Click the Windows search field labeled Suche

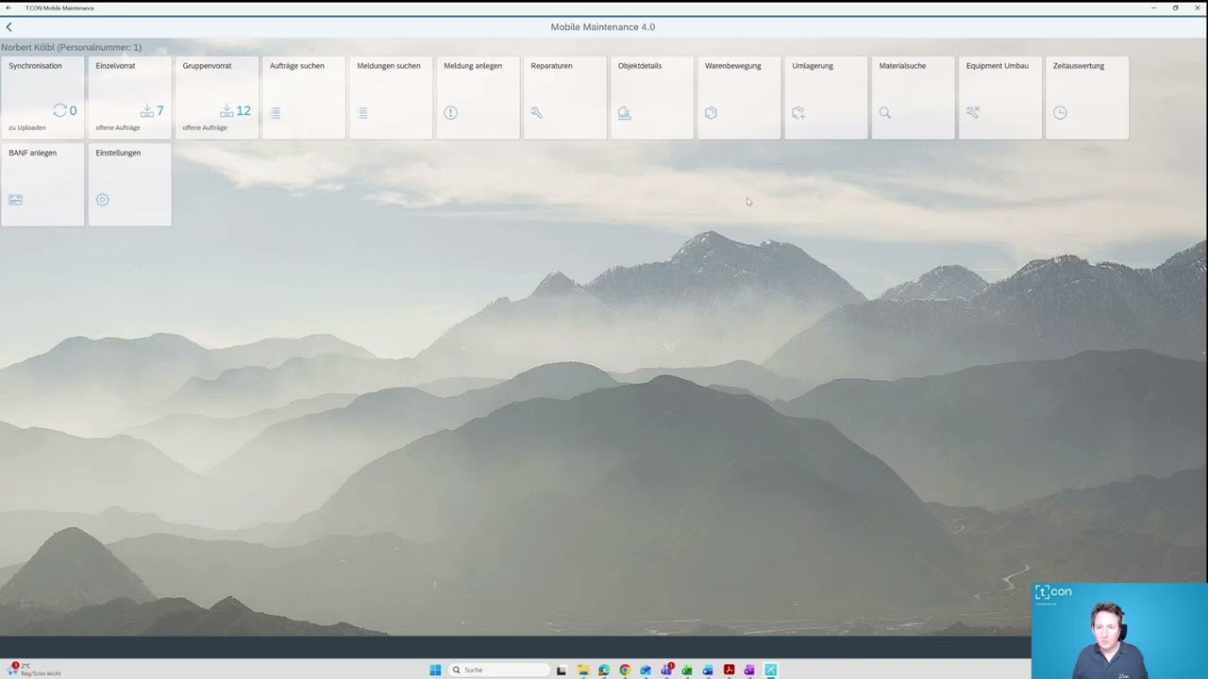[x=498, y=670]
